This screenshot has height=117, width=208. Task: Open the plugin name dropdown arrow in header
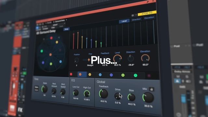point(66,20)
